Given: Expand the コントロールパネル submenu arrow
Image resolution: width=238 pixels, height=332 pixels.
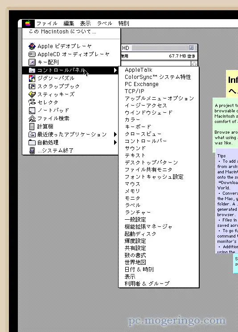Looking at the screenshot, I should pos(115,70).
